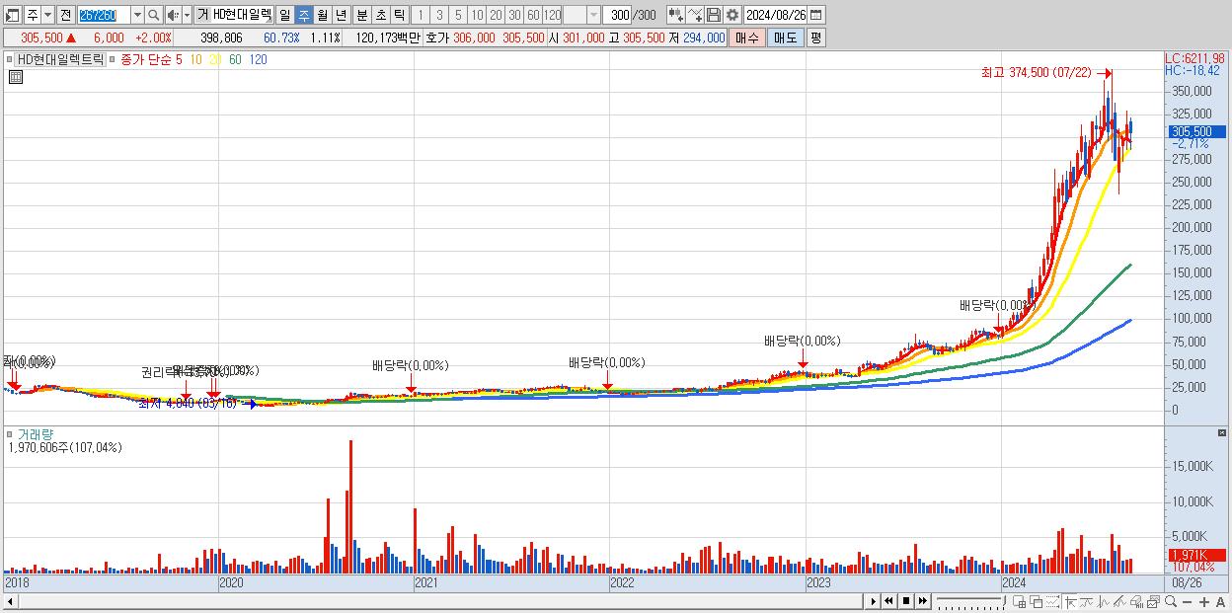Click the date field 2024/08/26

pos(776,15)
